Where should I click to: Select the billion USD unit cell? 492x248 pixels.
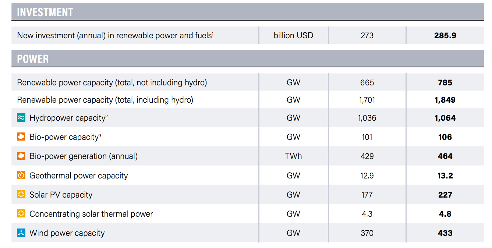click(293, 36)
